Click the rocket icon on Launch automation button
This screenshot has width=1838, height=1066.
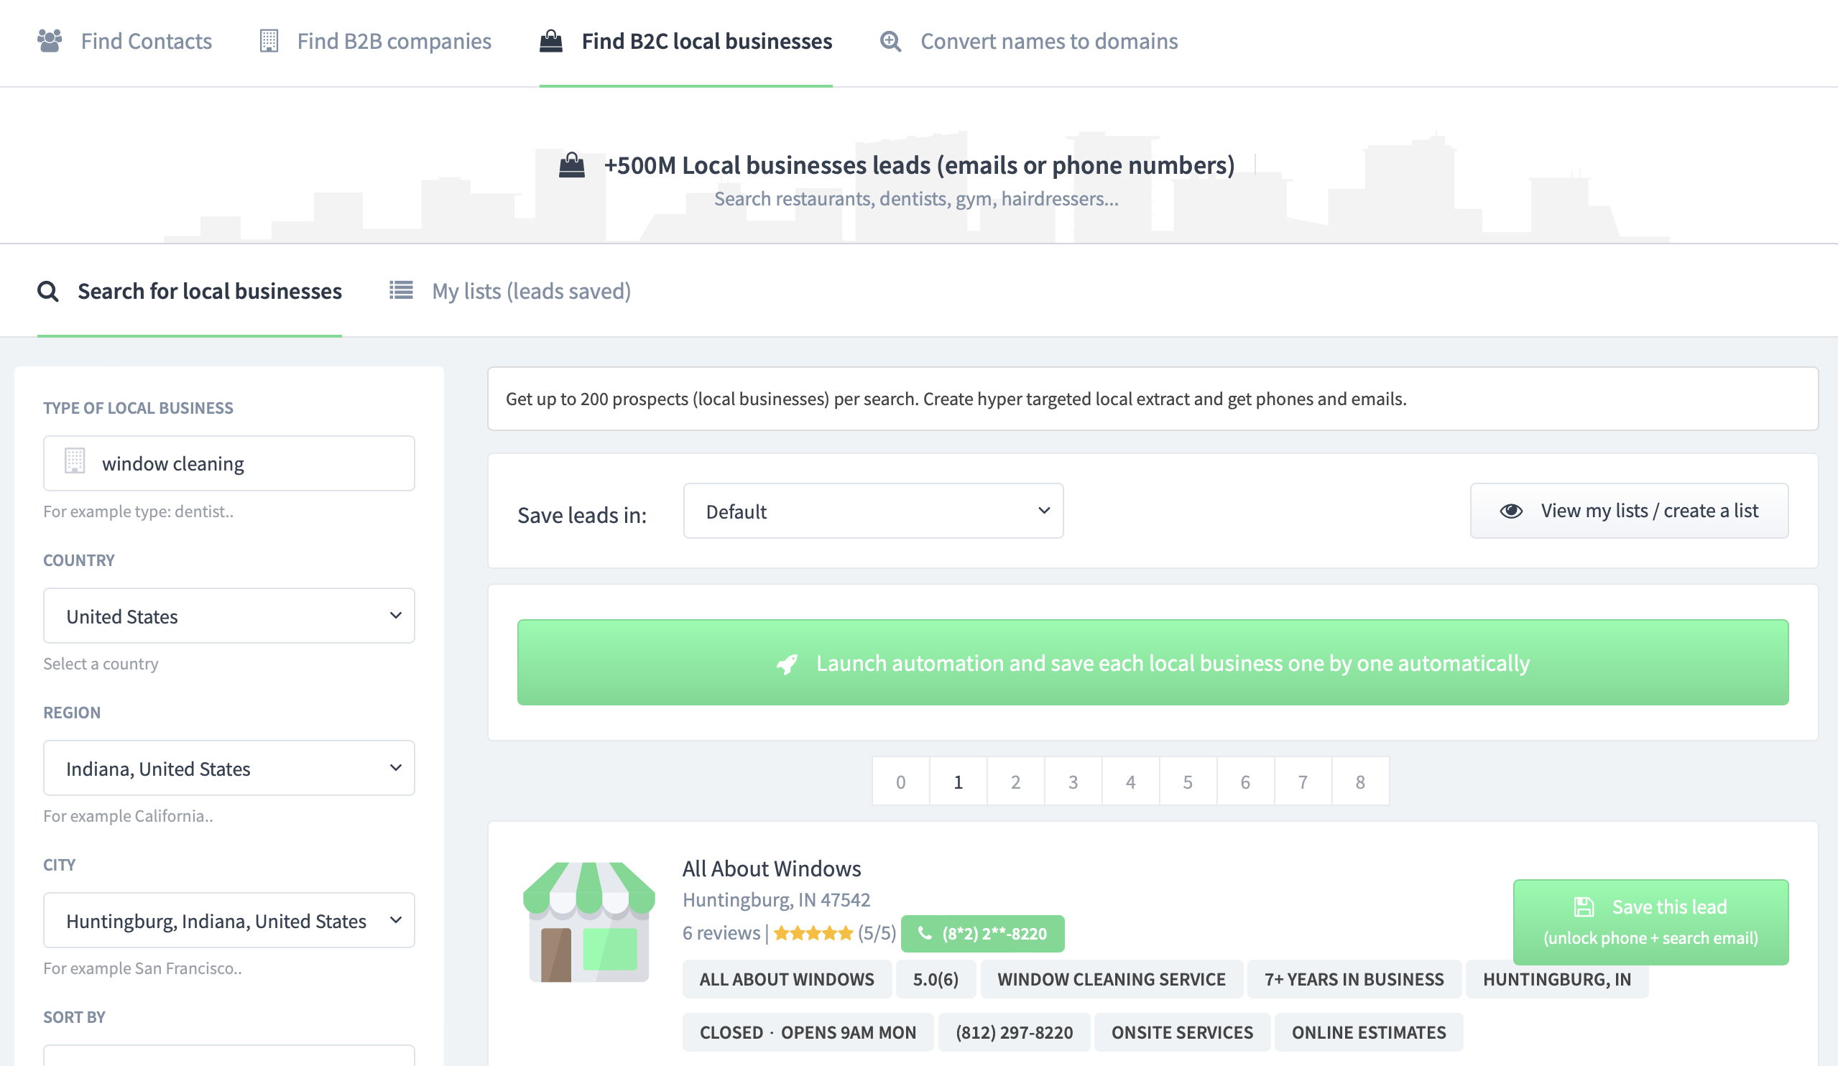[x=787, y=664]
